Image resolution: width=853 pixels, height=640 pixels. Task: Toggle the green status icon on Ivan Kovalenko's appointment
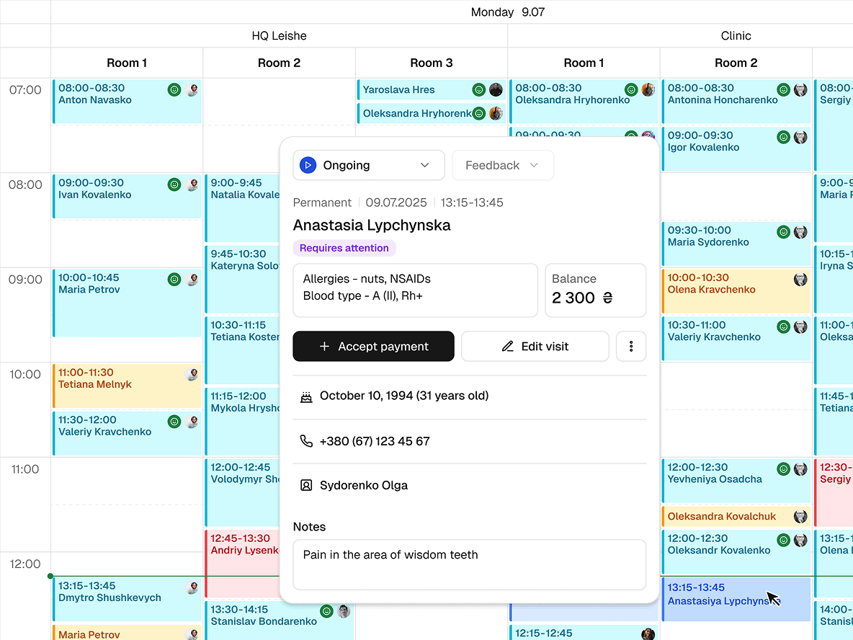tap(174, 184)
